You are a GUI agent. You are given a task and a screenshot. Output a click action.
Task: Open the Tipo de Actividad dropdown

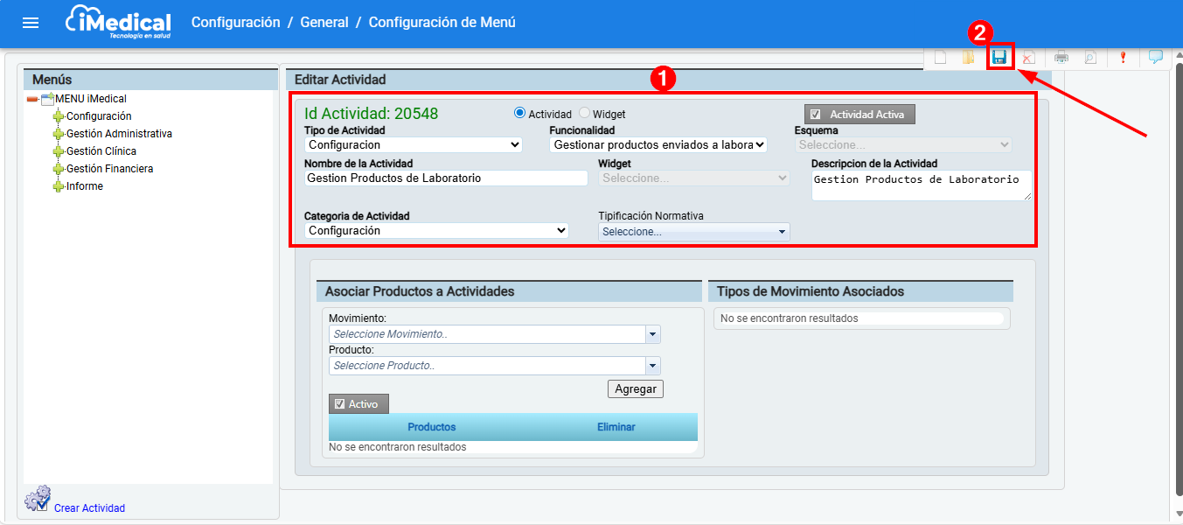click(x=414, y=145)
